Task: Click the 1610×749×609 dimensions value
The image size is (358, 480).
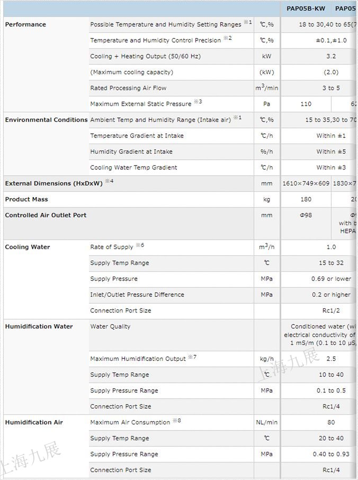Action: [x=306, y=183]
